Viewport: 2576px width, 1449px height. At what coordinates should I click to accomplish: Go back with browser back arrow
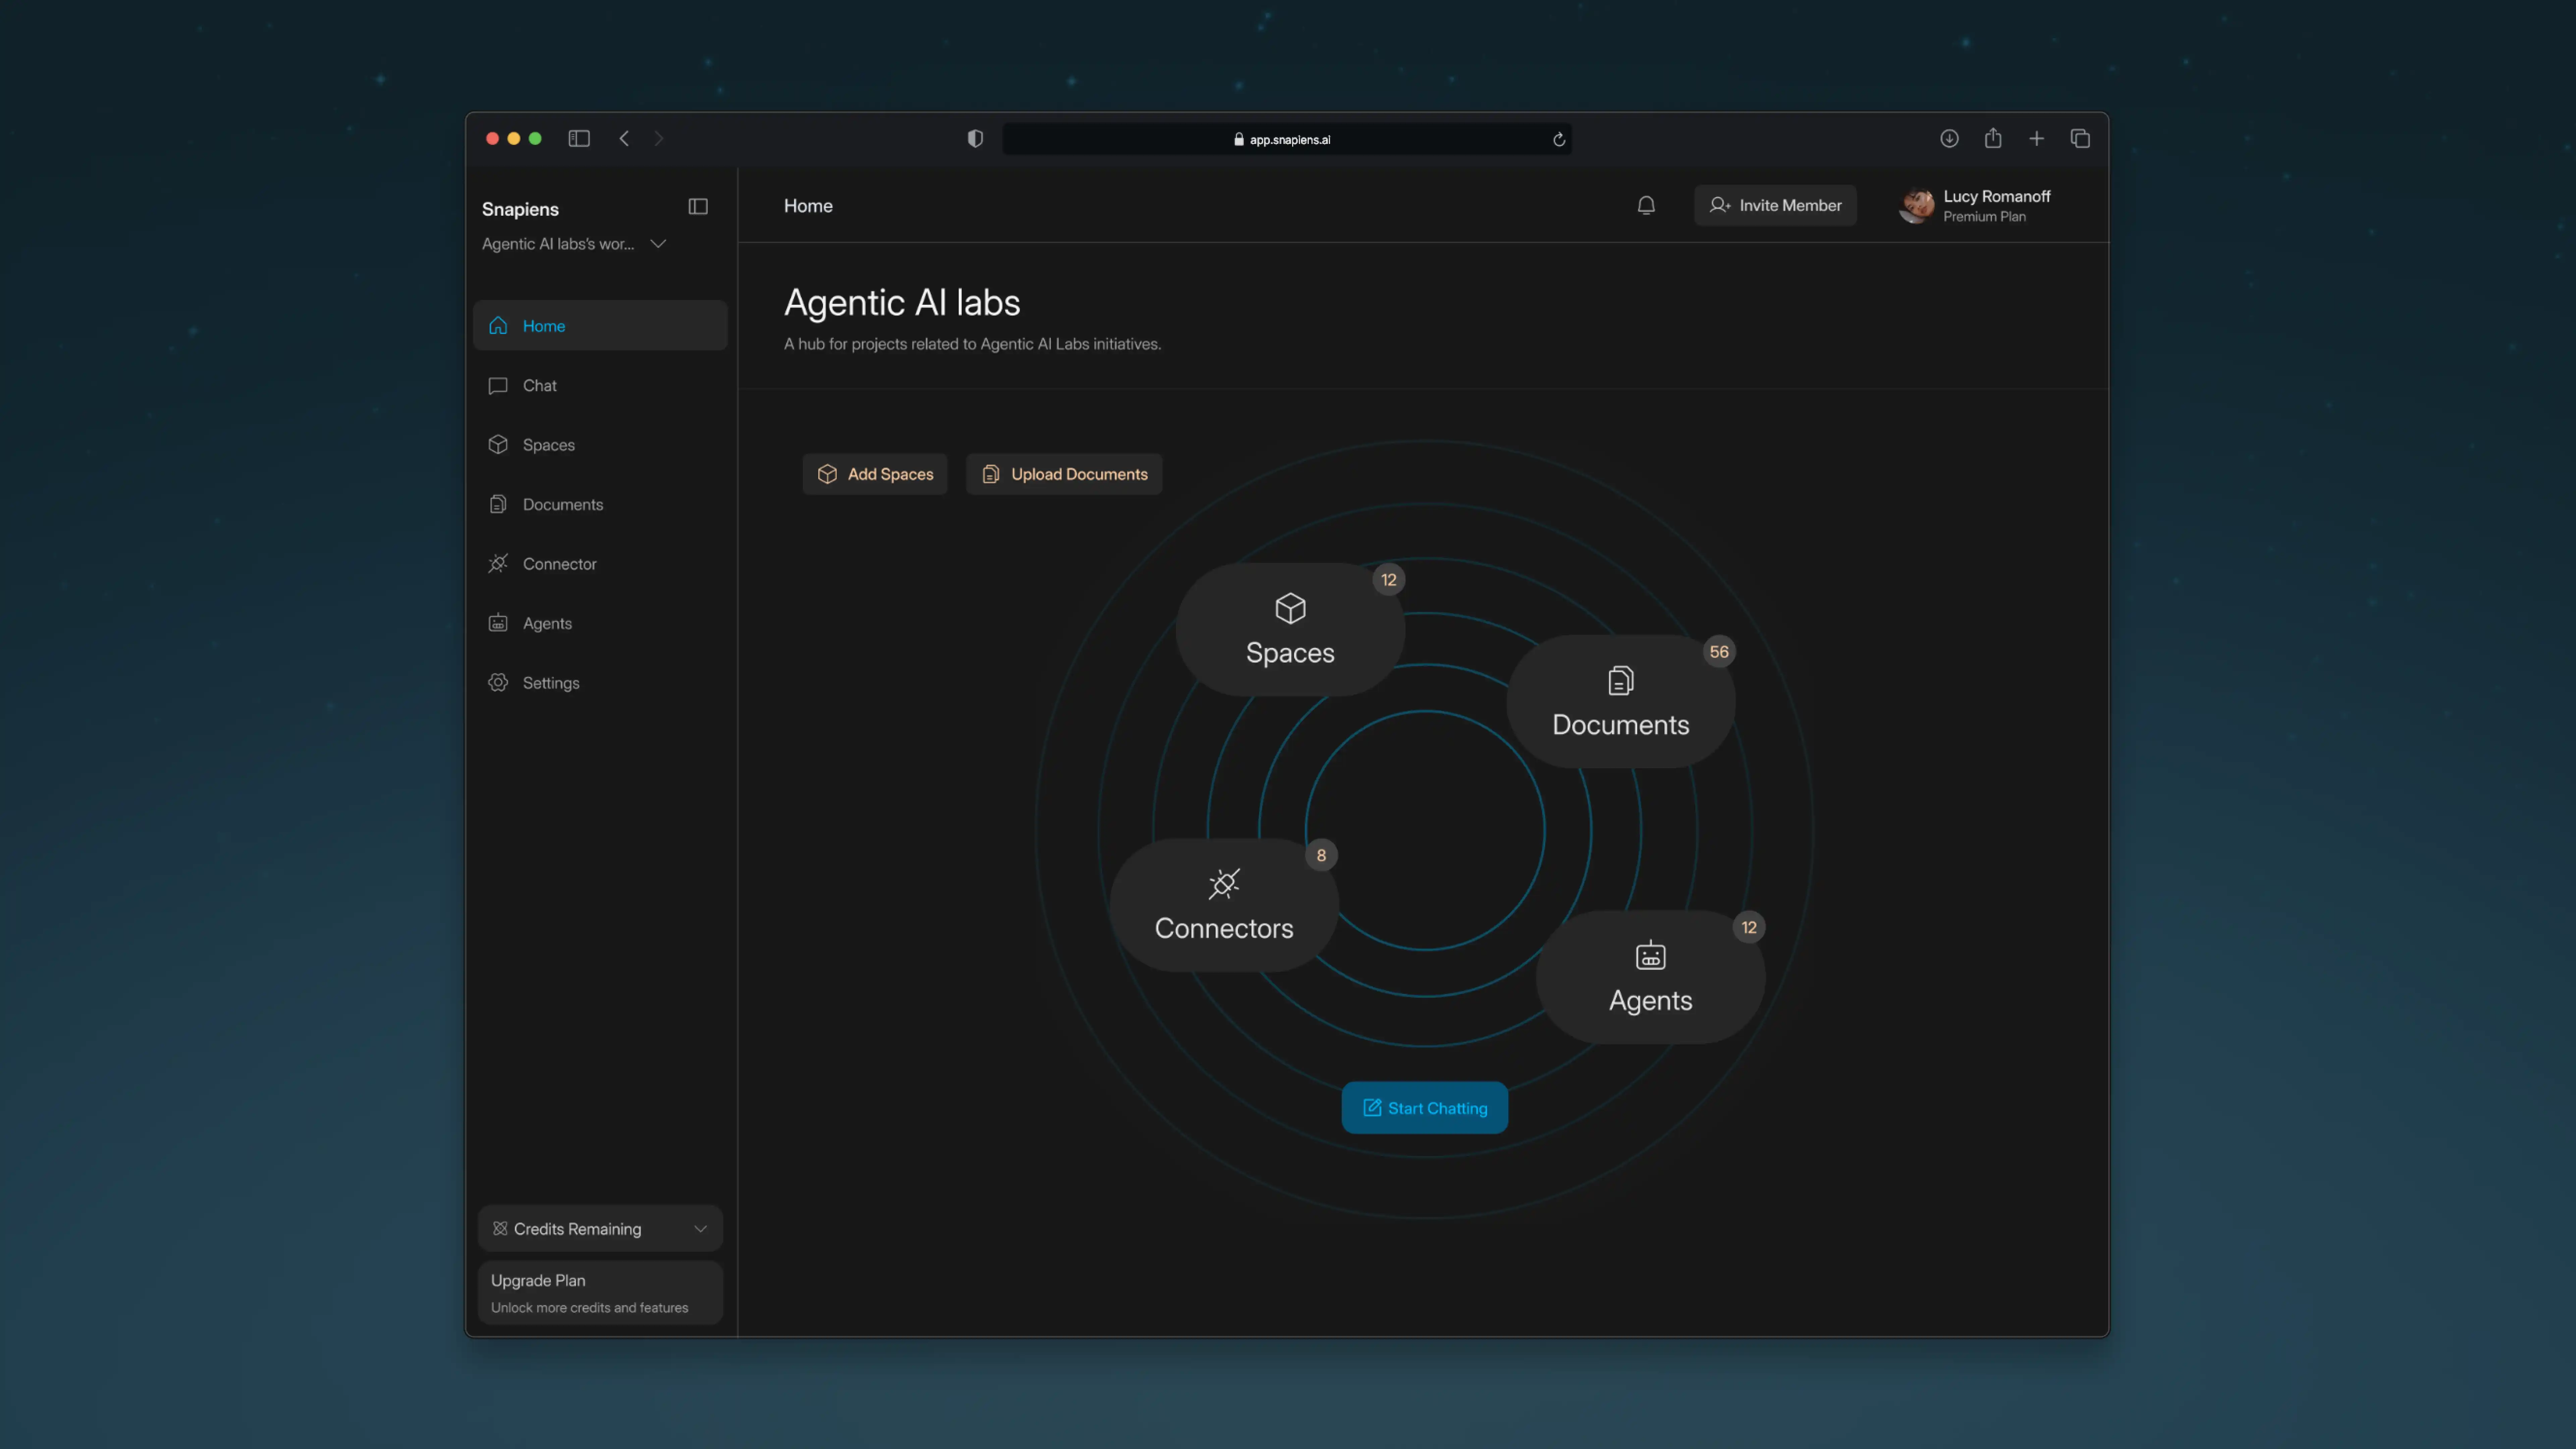(x=624, y=139)
